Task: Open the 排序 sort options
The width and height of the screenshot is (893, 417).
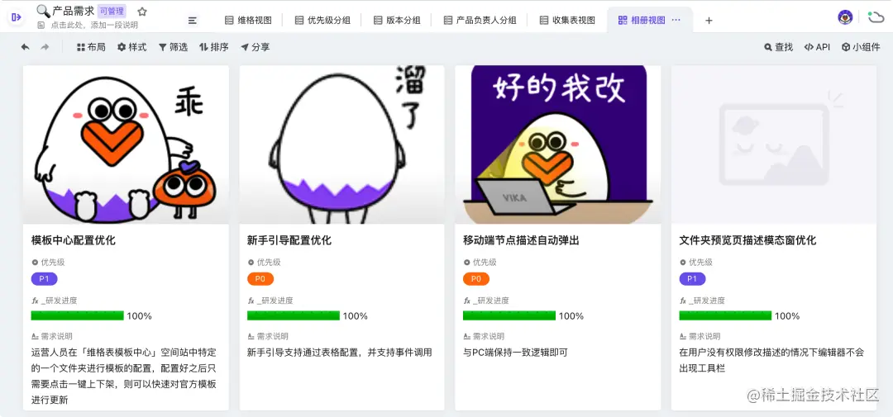Action: [214, 47]
